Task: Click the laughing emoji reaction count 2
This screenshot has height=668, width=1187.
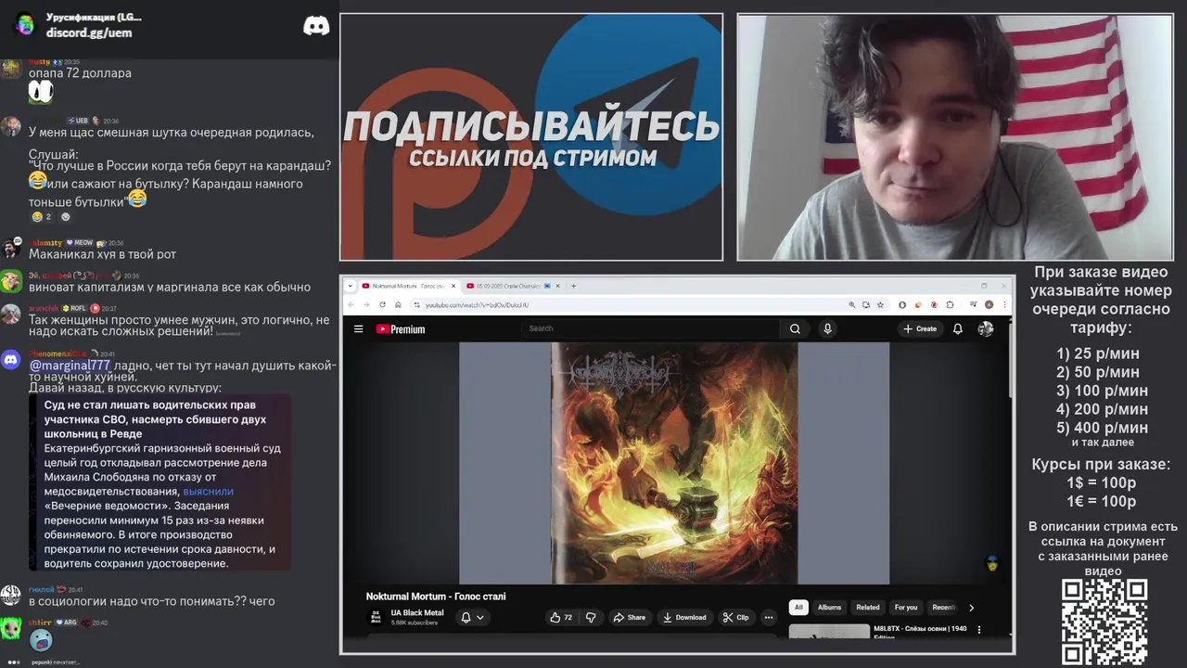Action: [42, 217]
